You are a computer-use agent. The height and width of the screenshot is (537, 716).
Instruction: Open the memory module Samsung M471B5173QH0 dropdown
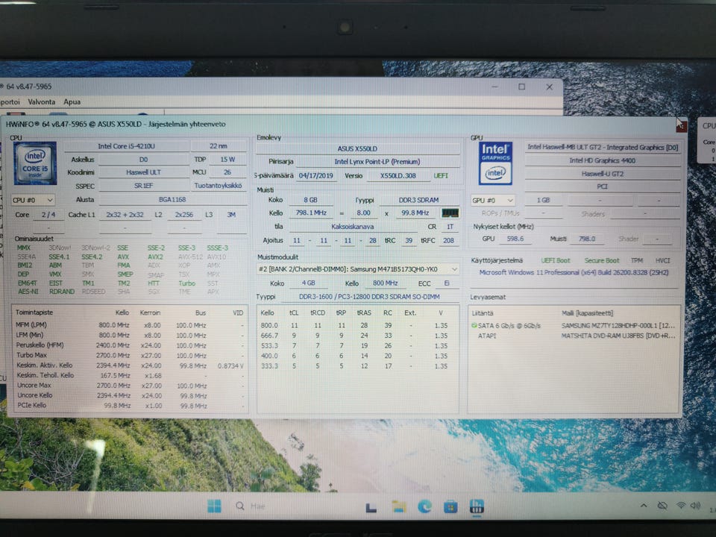357,269
